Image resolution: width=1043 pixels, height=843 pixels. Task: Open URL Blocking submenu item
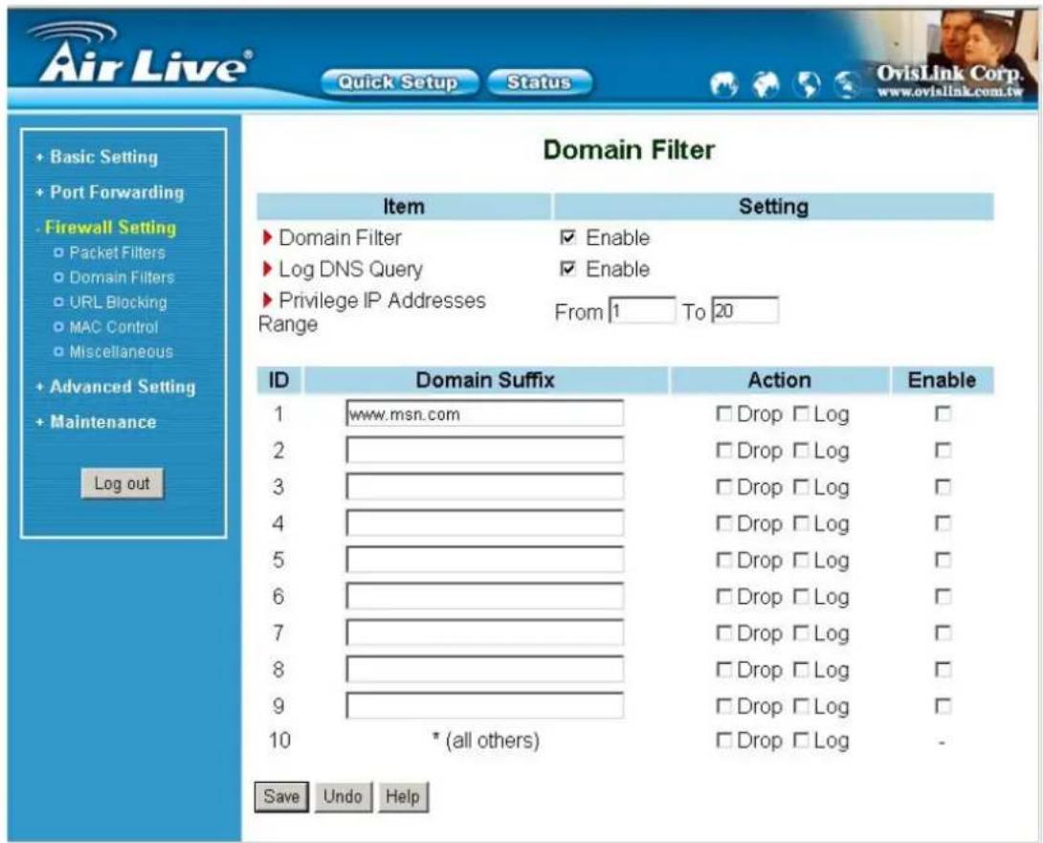119,302
